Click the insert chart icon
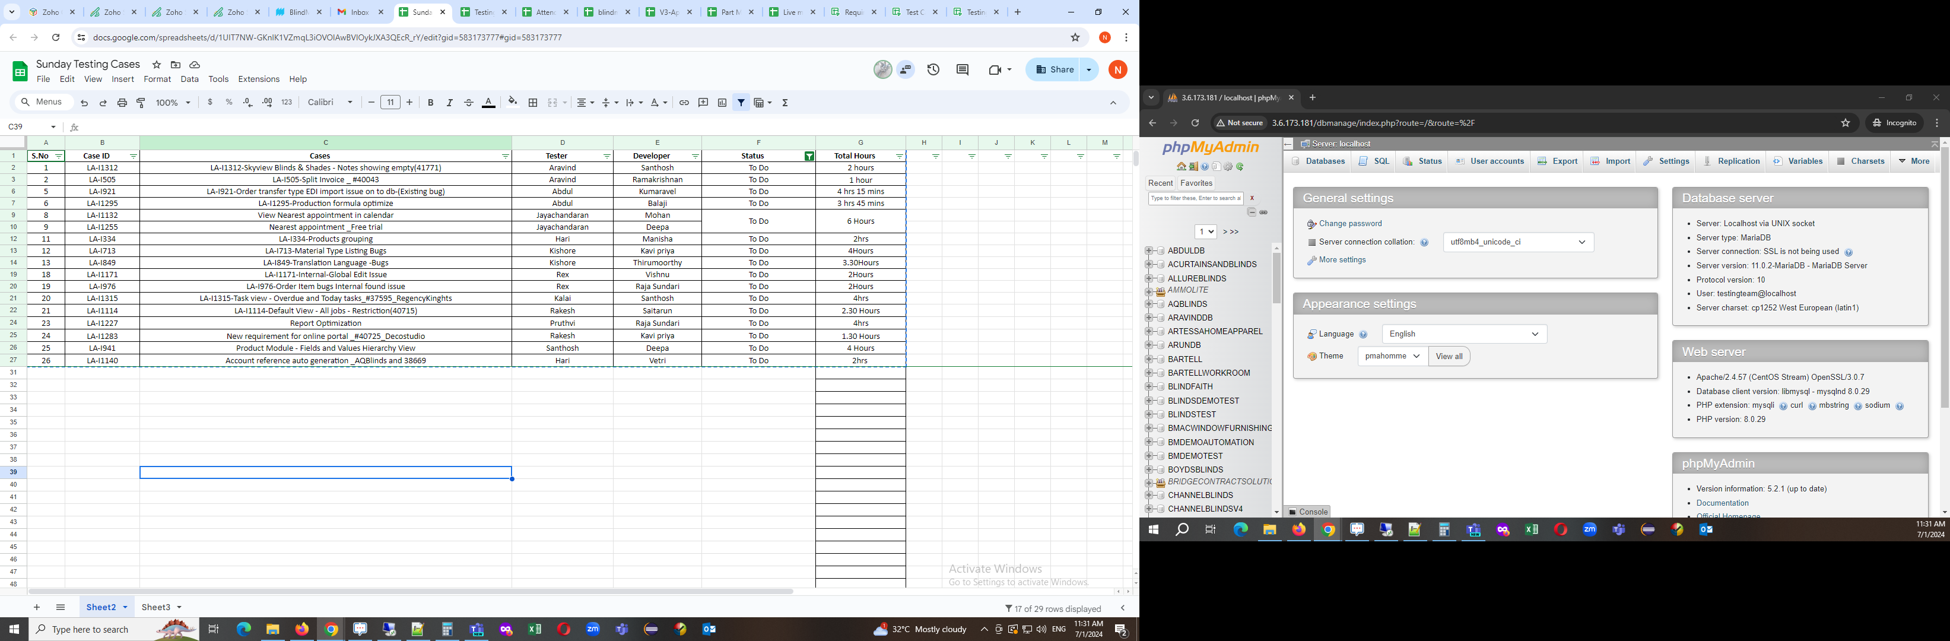1950x641 pixels. pos(722,103)
